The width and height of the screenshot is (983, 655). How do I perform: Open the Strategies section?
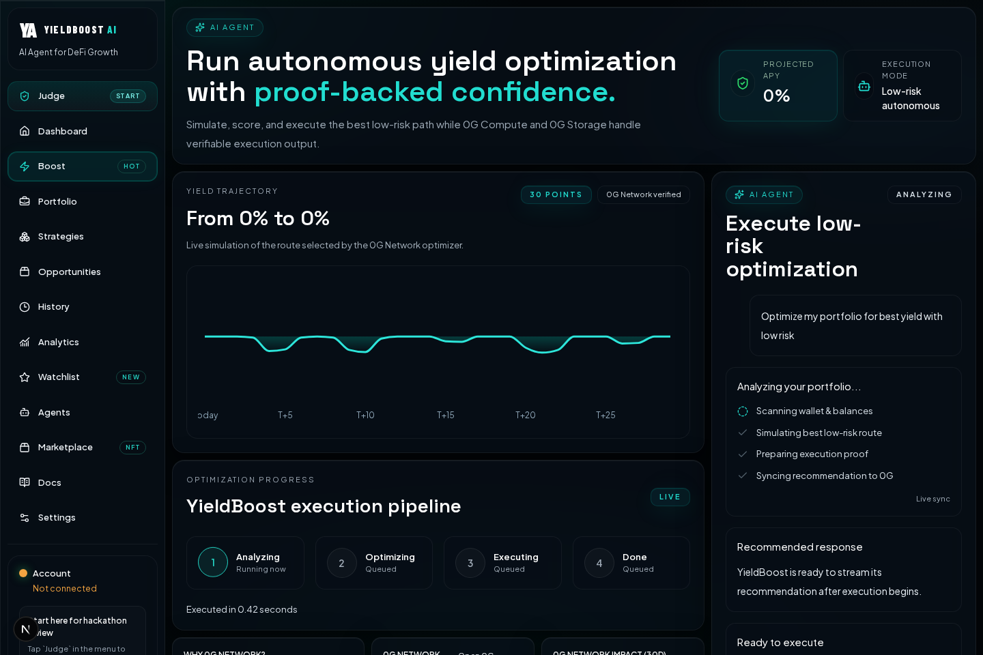tap(83, 237)
